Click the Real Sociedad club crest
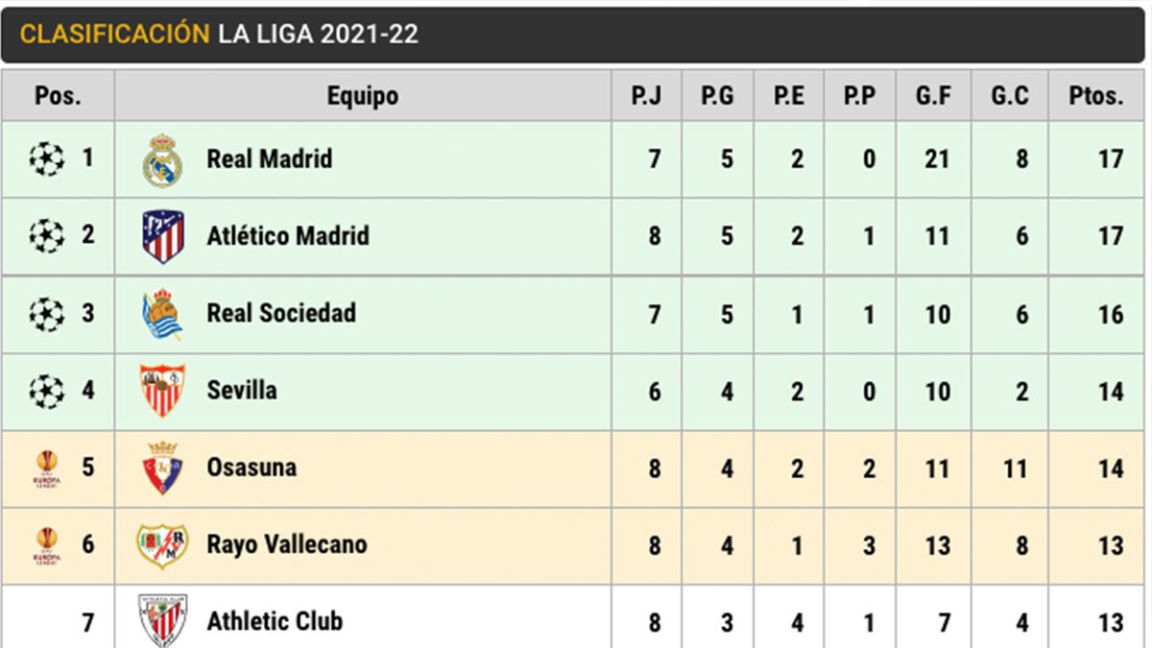 (x=162, y=314)
